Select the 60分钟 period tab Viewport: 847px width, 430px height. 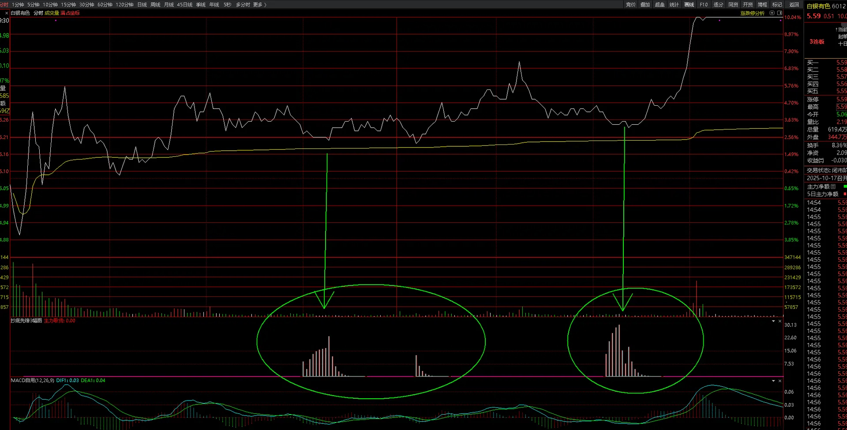[105, 4]
